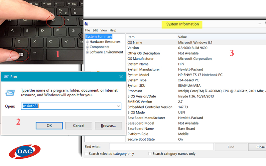Click HP ENVY TS 17 Notebook PC value
This screenshot has width=266, height=166.
coord(200,75)
